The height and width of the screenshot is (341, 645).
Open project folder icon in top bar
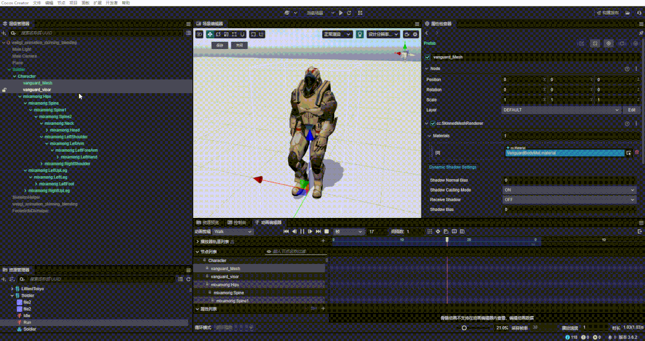(x=628, y=13)
